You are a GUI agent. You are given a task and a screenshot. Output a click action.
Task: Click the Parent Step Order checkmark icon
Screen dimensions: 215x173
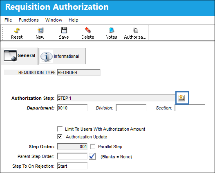[92, 156]
